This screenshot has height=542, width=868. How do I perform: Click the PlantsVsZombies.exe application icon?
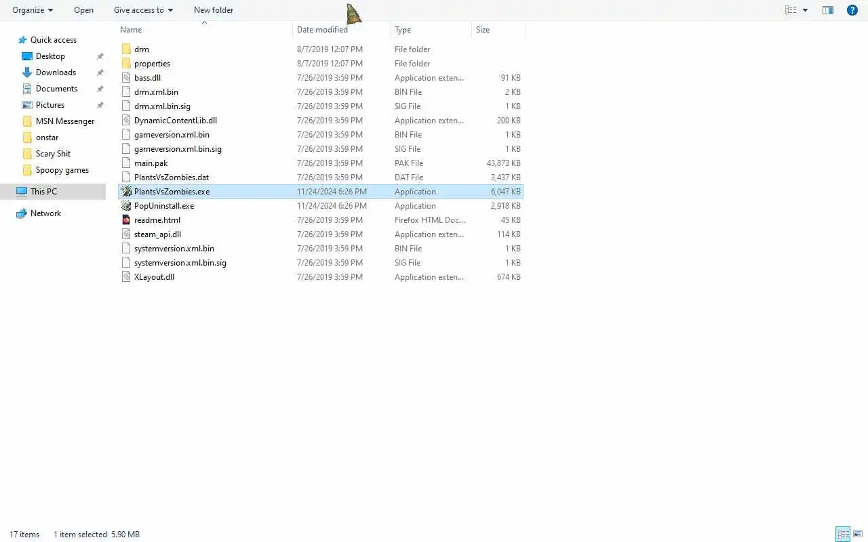126,192
